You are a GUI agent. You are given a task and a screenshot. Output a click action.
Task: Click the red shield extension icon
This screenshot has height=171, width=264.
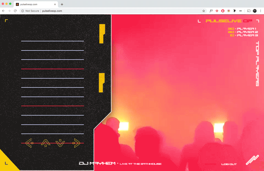point(217,11)
